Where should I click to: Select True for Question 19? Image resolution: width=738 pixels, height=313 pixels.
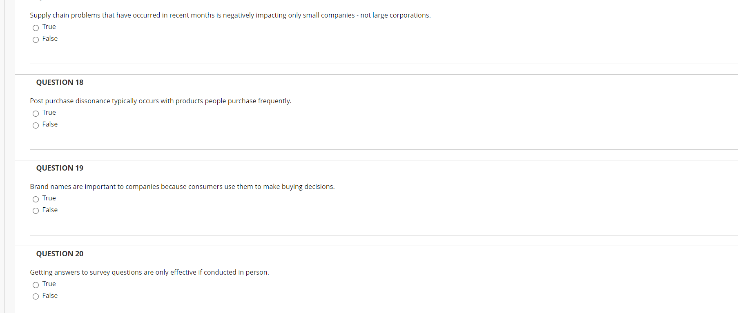[x=36, y=199]
